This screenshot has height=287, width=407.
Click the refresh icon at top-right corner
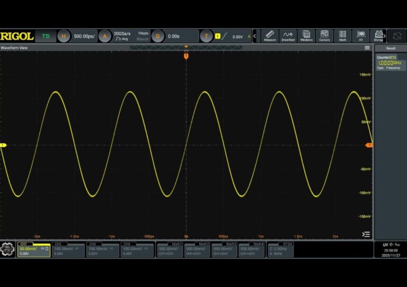click(397, 36)
